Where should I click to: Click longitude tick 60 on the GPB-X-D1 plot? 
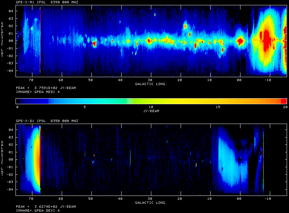click(x=61, y=198)
